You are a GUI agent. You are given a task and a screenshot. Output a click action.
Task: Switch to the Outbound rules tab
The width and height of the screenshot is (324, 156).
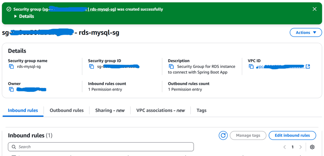[66, 110]
